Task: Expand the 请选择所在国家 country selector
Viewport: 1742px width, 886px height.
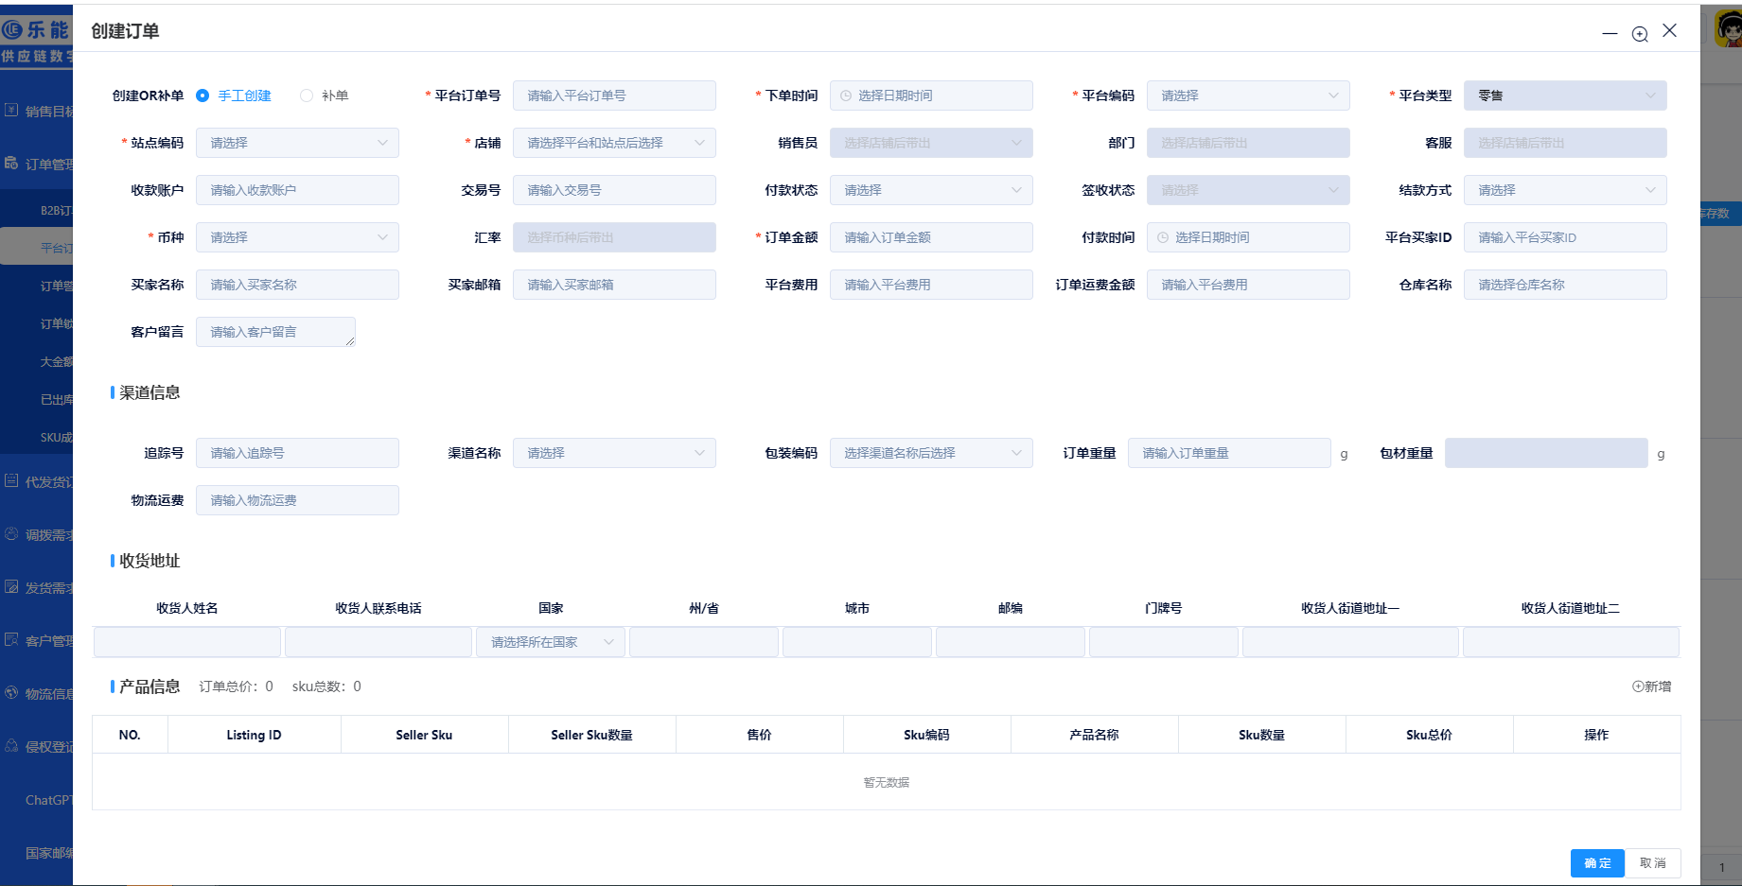Action: coord(551,642)
